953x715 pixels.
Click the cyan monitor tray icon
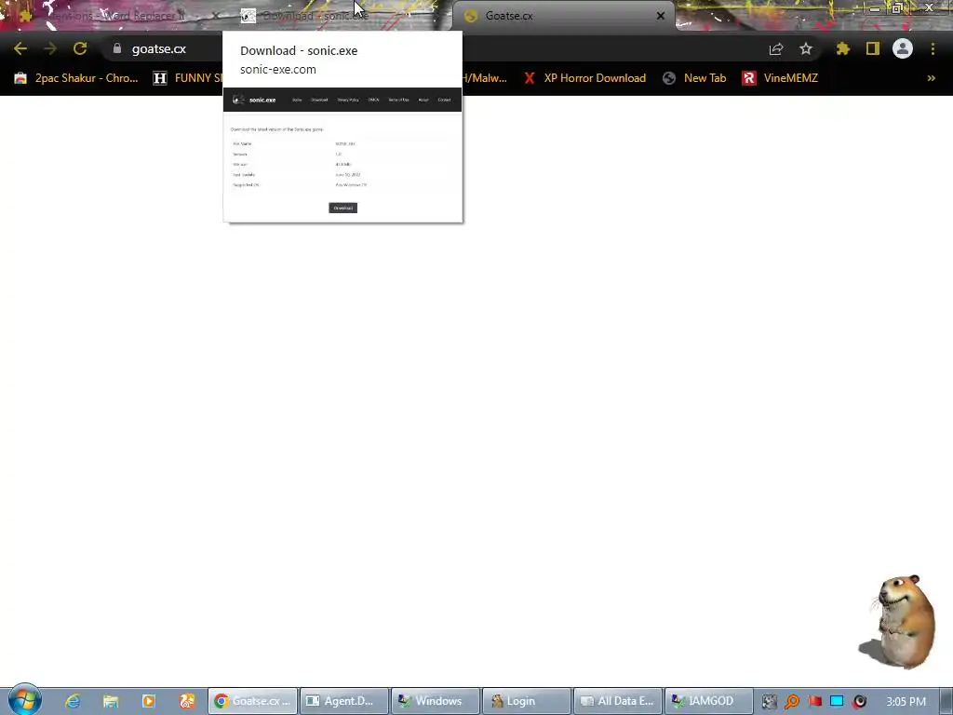tap(837, 702)
